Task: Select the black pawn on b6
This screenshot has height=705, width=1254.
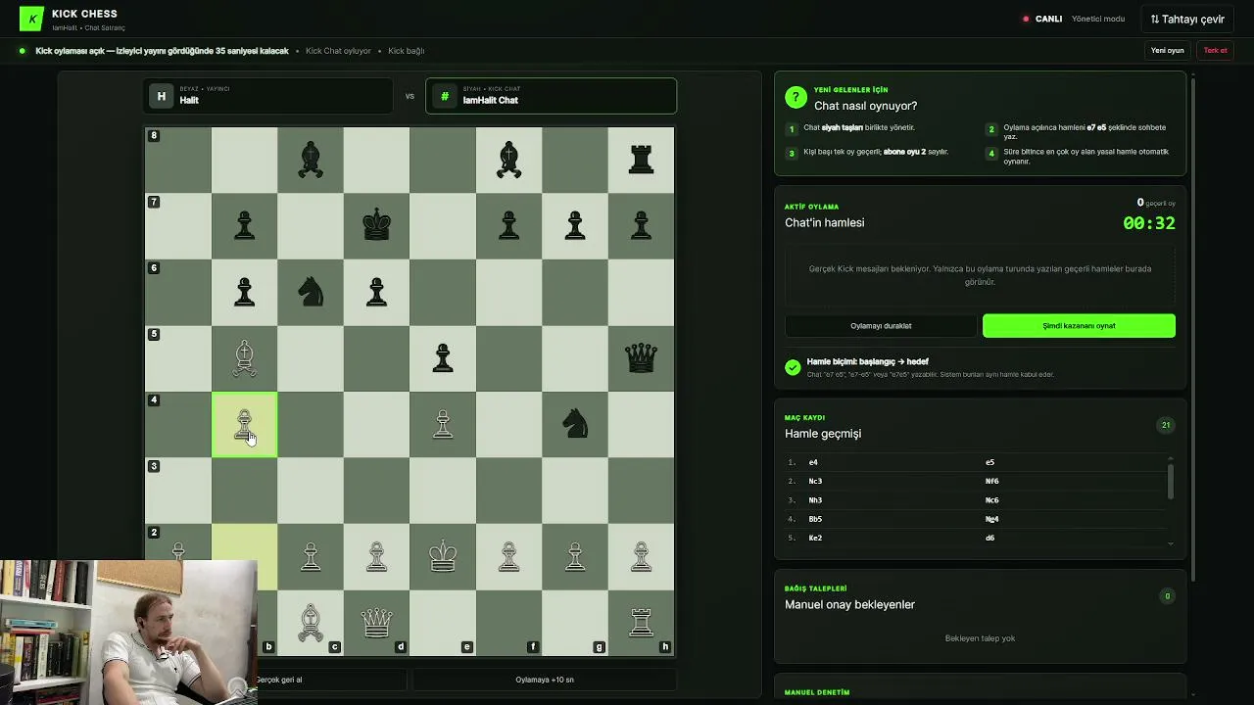Action: (x=245, y=292)
